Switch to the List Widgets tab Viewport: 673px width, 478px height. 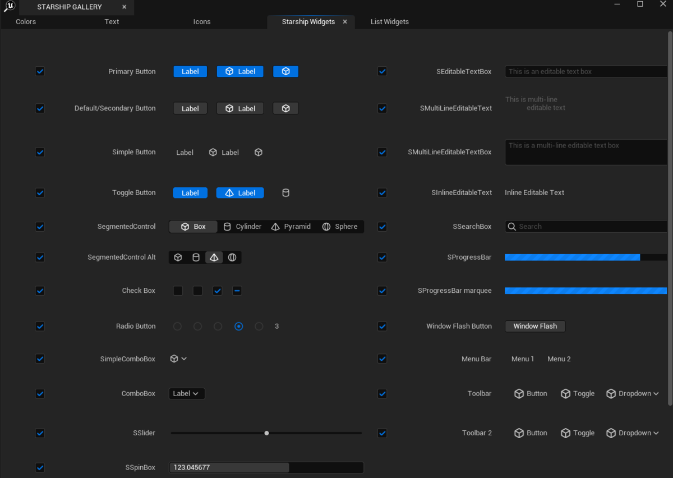[x=390, y=22]
